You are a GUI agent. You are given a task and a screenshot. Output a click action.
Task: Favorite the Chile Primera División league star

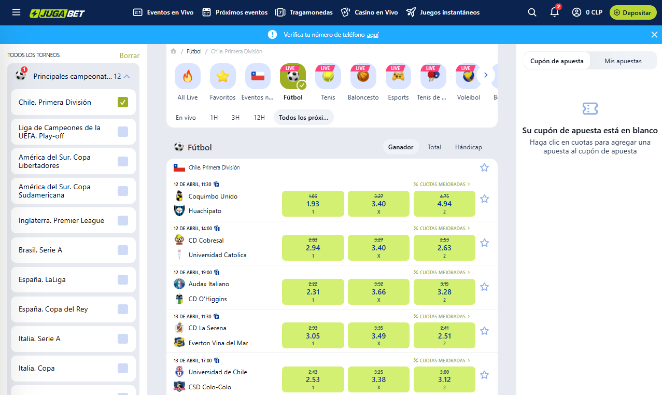[484, 167]
